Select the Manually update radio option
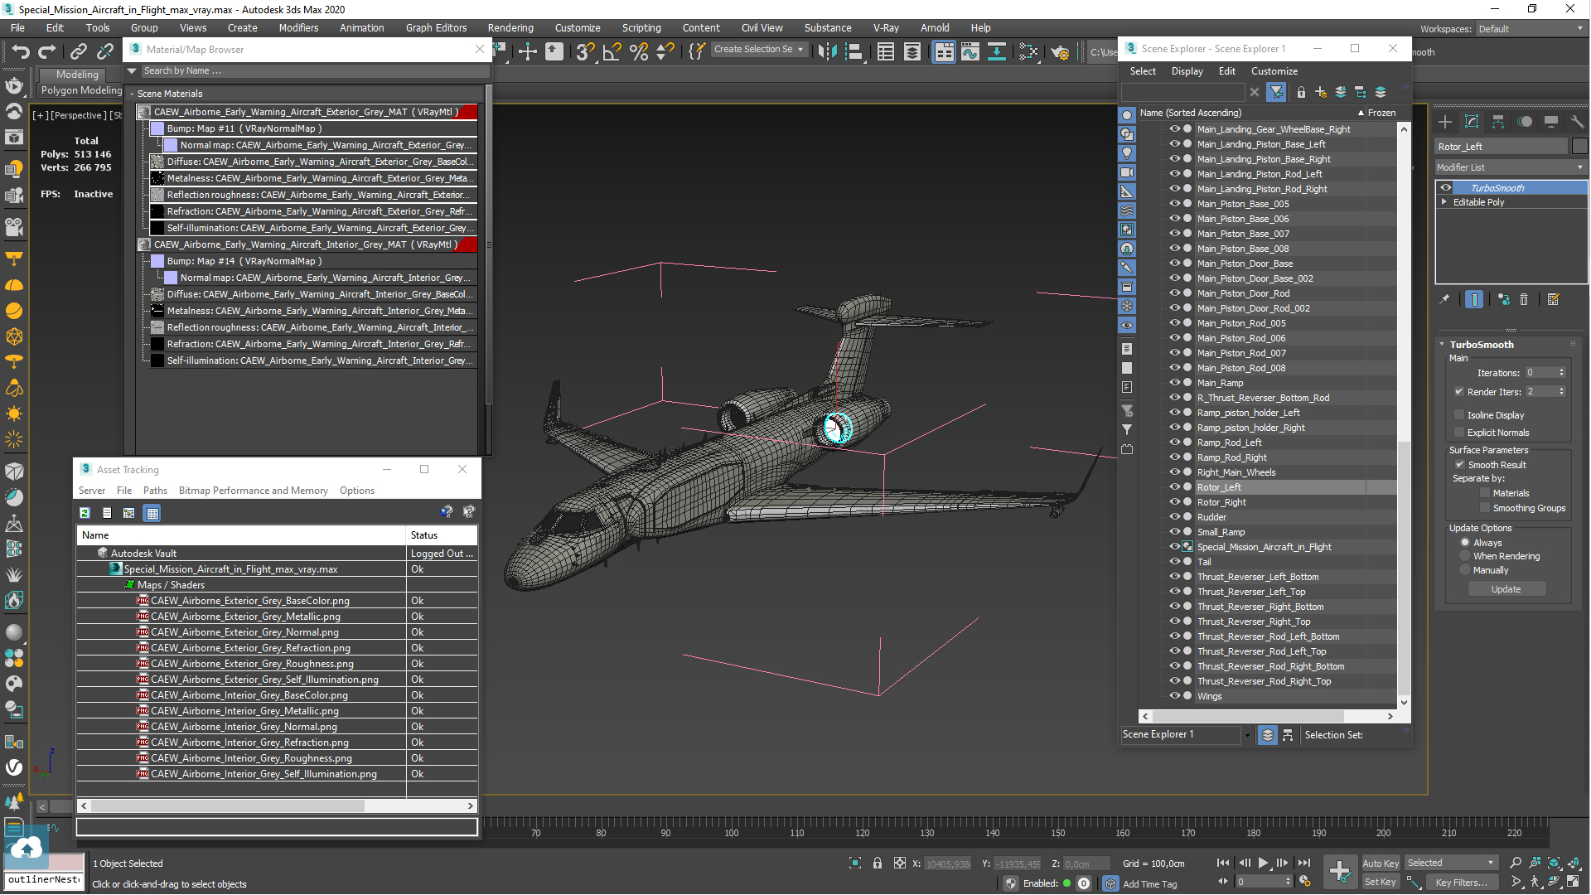This screenshot has width=1591, height=895. pos(1465,570)
